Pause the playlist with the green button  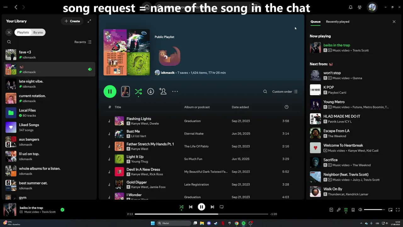[x=110, y=91]
